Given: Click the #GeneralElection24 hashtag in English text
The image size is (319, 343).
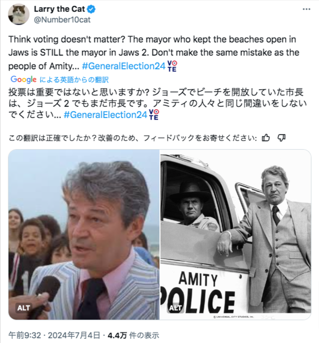Looking at the screenshot, I should coord(124,66).
